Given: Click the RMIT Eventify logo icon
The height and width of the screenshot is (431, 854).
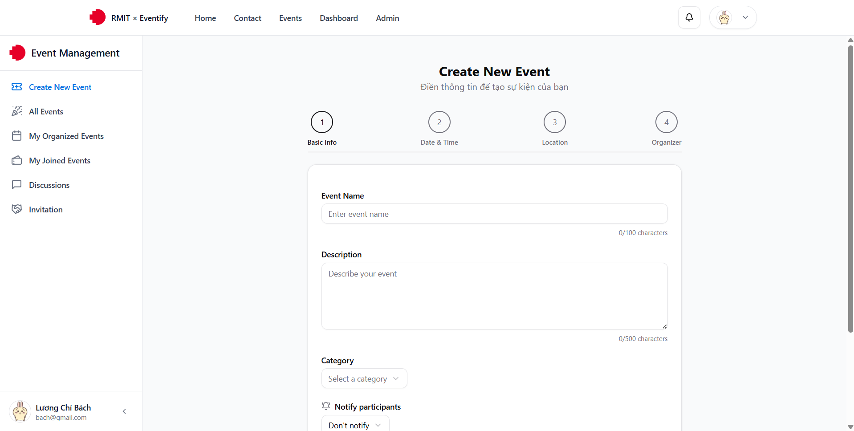Looking at the screenshot, I should point(98,17).
